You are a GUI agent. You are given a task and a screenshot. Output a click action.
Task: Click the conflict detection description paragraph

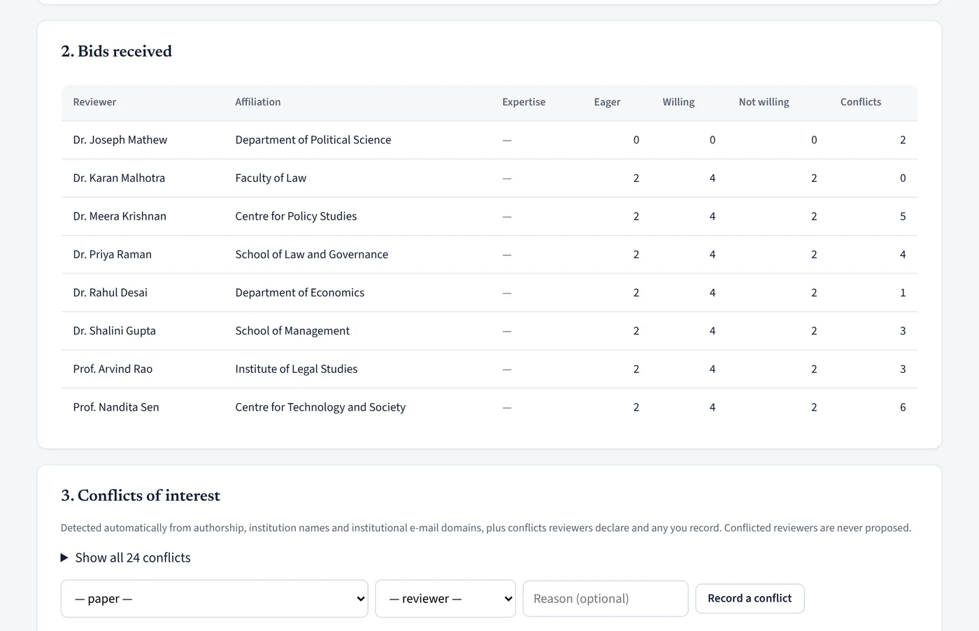click(x=486, y=528)
